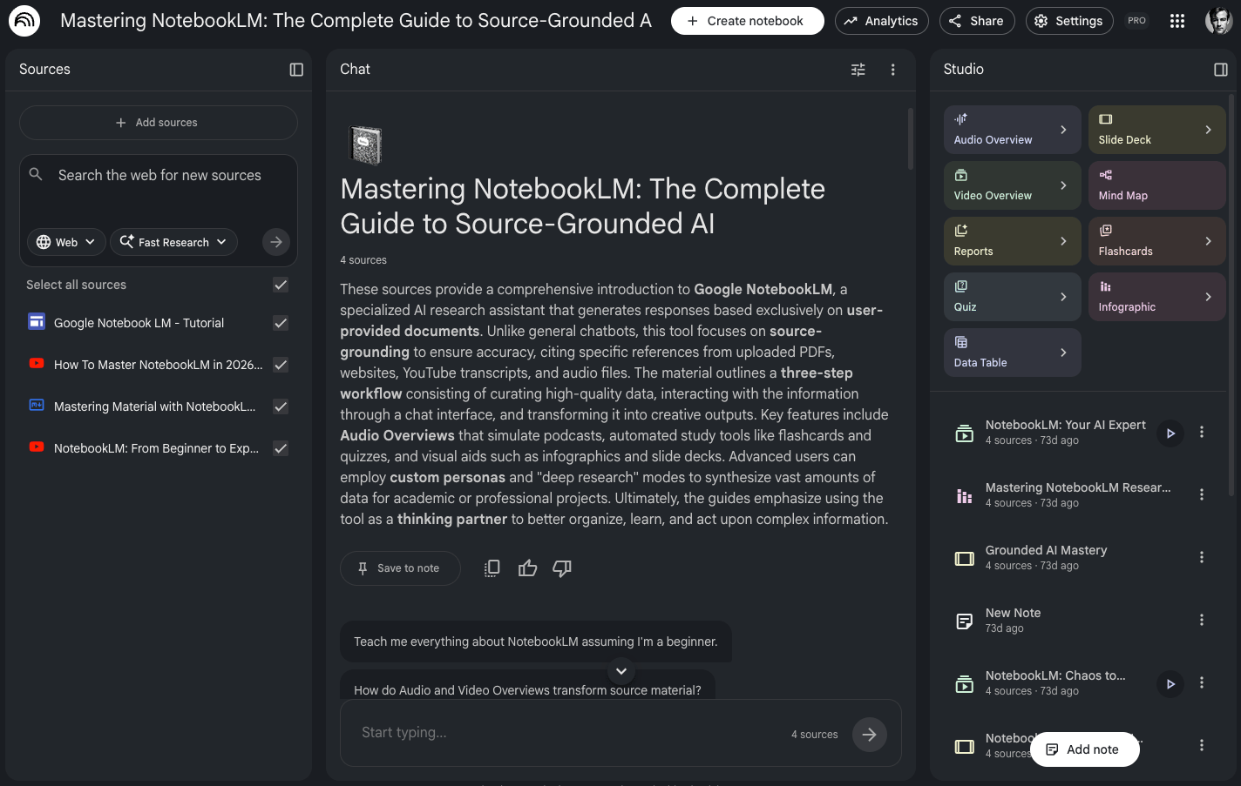The image size is (1241, 786).
Task: Open the Google apps grid
Action: pyautogui.click(x=1177, y=21)
